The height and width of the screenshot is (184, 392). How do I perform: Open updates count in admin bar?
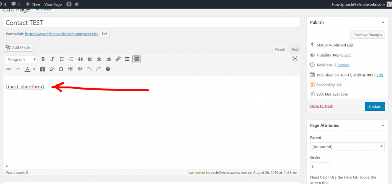[x=3, y=4]
